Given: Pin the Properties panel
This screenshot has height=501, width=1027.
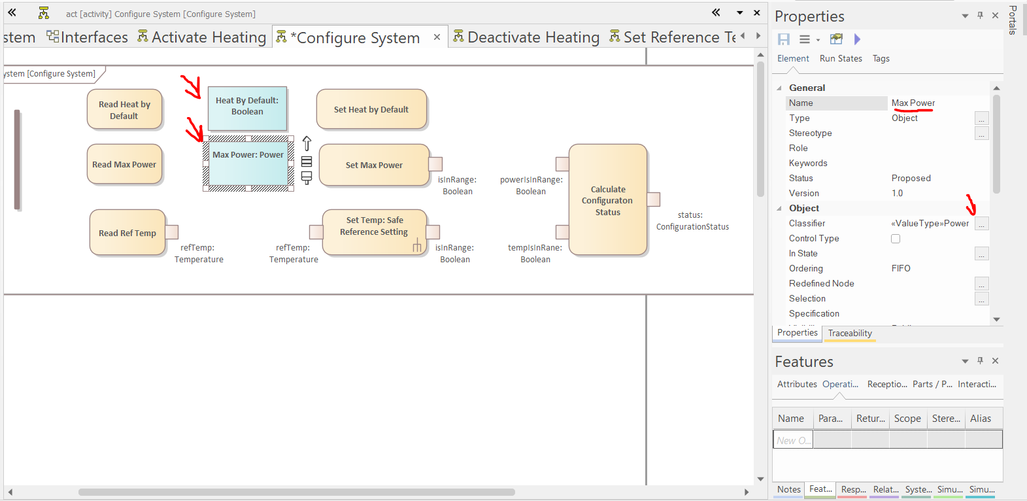Looking at the screenshot, I should point(980,15).
